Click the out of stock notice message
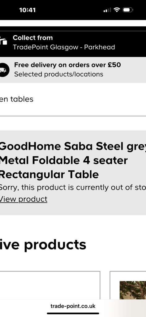 pyautogui.click(x=73, y=188)
